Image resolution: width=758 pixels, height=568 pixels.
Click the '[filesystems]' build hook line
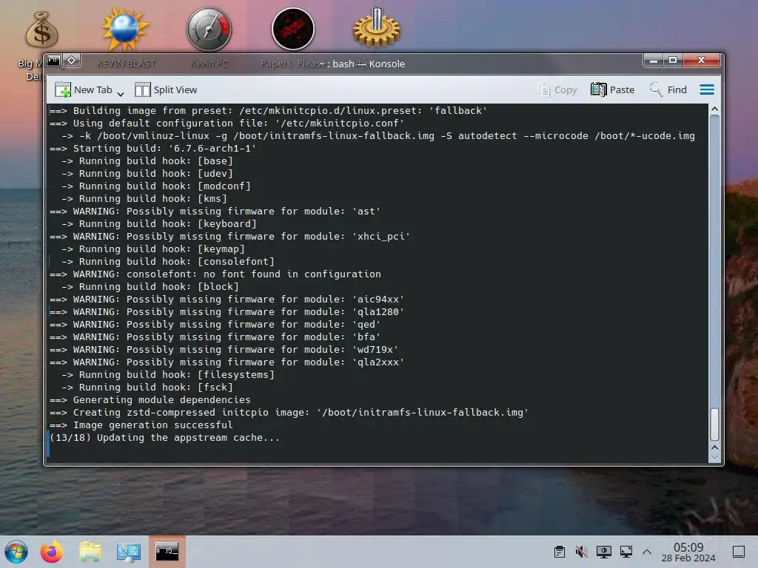(168, 375)
